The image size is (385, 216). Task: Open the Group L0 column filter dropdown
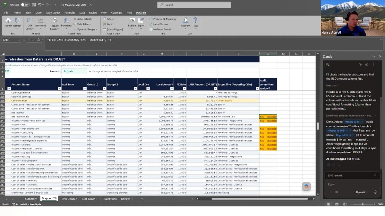coord(104,88)
